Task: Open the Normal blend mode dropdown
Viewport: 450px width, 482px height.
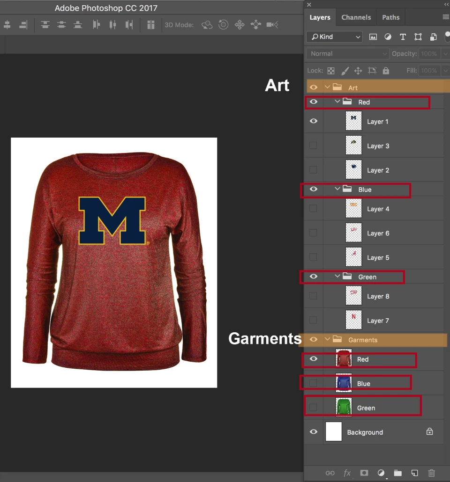Action: click(x=348, y=54)
